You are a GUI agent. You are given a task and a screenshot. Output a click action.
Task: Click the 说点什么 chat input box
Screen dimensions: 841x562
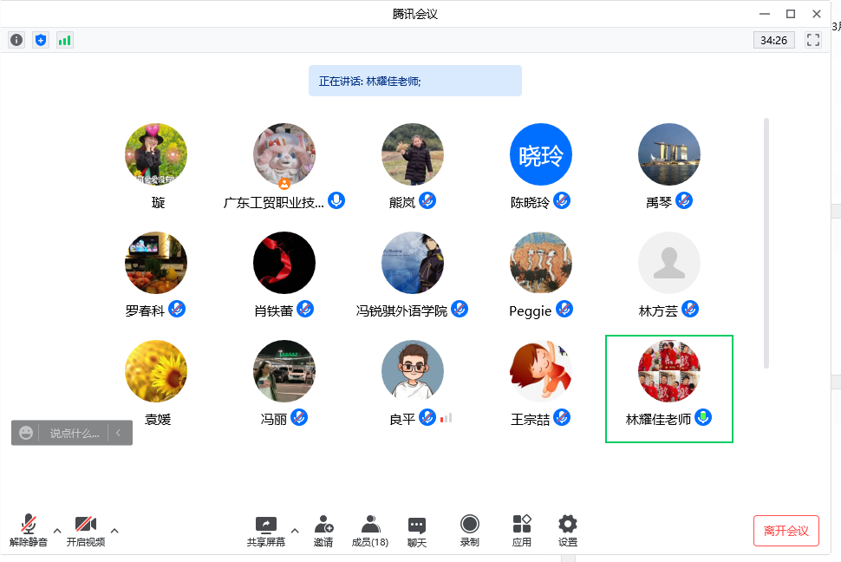pos(73,433)
